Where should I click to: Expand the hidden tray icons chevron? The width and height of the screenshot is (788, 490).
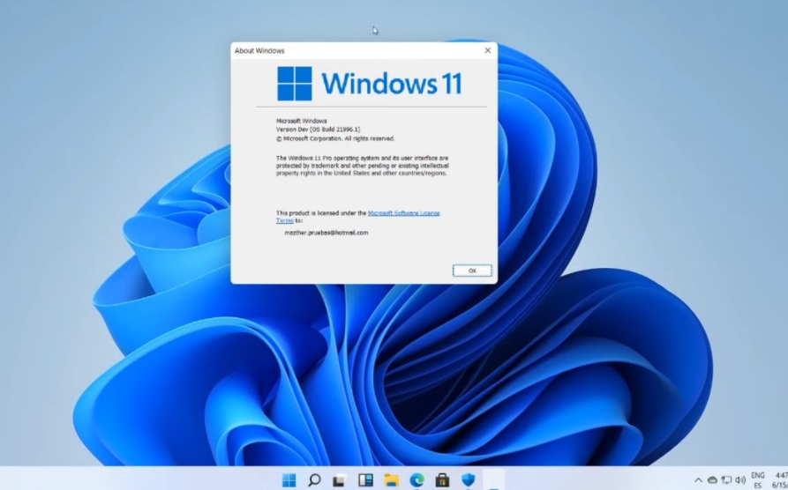[x=698, y=480]
